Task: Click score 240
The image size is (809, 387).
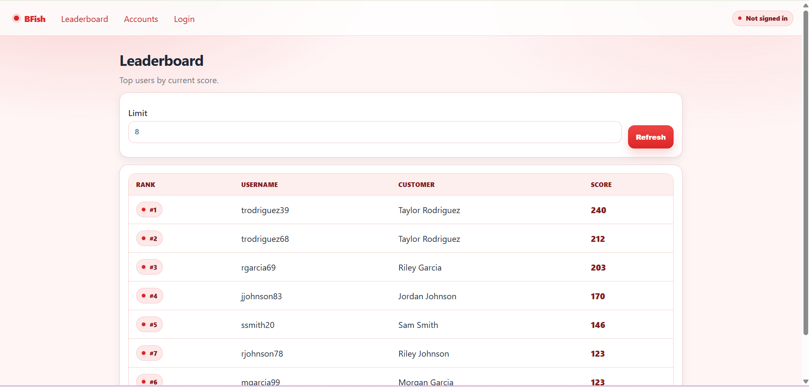Action: (598, 210)
